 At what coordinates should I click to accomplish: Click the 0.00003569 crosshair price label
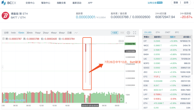(x=130, y=51)
